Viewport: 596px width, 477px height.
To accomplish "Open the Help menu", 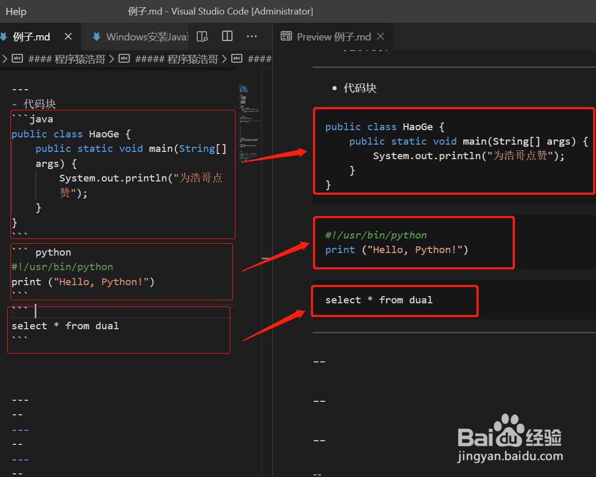I will click(16, 11).
